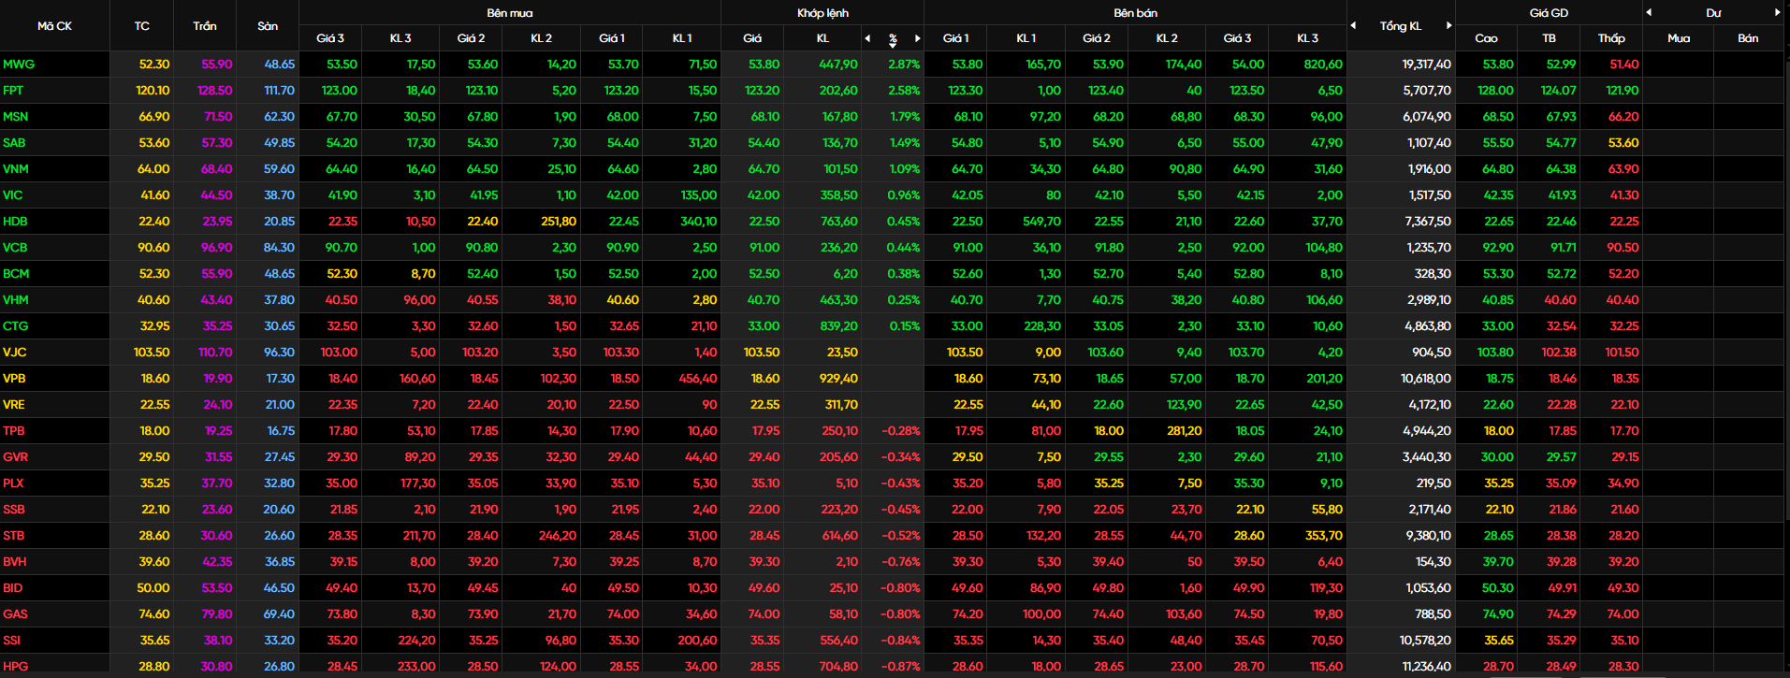The height and width of the screenshot is (678, 1790).
Task: Open the PLX stock symbol
Action: pyautogui.click(x=13, y=483)
